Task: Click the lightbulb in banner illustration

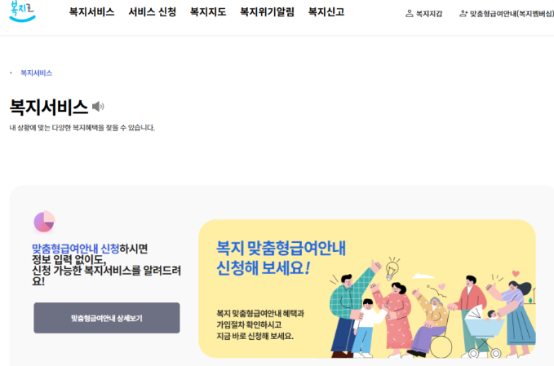Action: [x=392, y=269]
